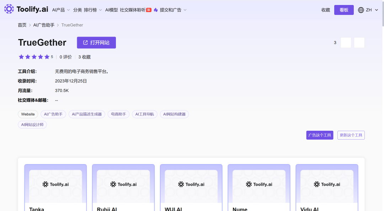Open 社交媒体聆听 menu item
Screen dimensions: 384x211
(x=133, y=10)
